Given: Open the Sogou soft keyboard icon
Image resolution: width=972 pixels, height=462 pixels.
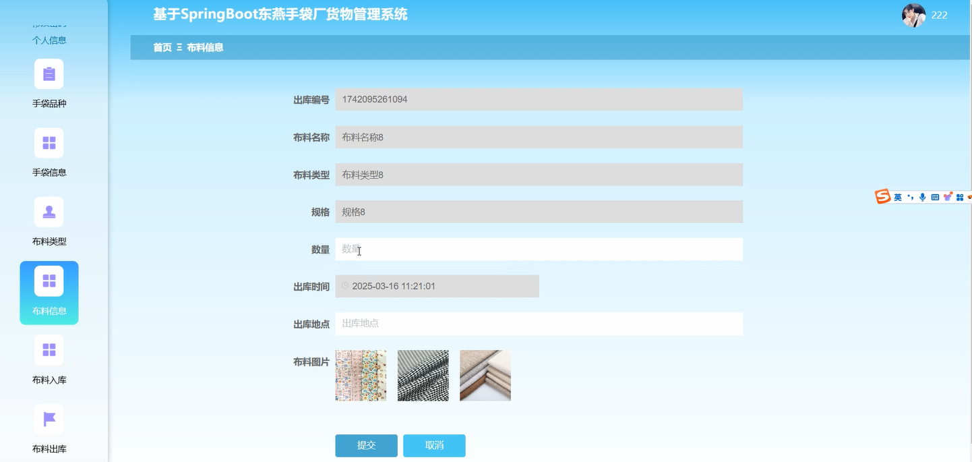Looking at the screenshot, I should (935, 197).
